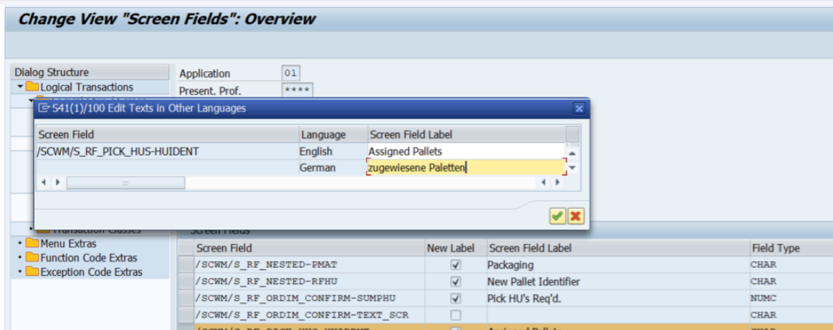This screenshot has width=833, height=330.
Task: Click the Logical Transactions folder icon
Action: (32, 87)
